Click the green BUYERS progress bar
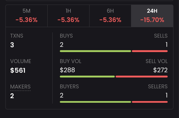The height and width of the screenshot is (118, 179). point(95,102)
